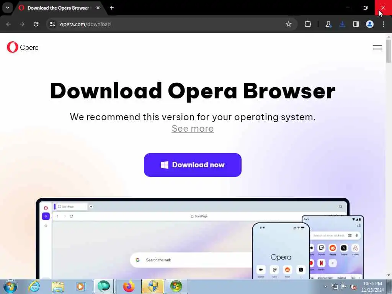Click the scrollbar down arrow
This screenshot has height=294, width=392.
[389, 276]
